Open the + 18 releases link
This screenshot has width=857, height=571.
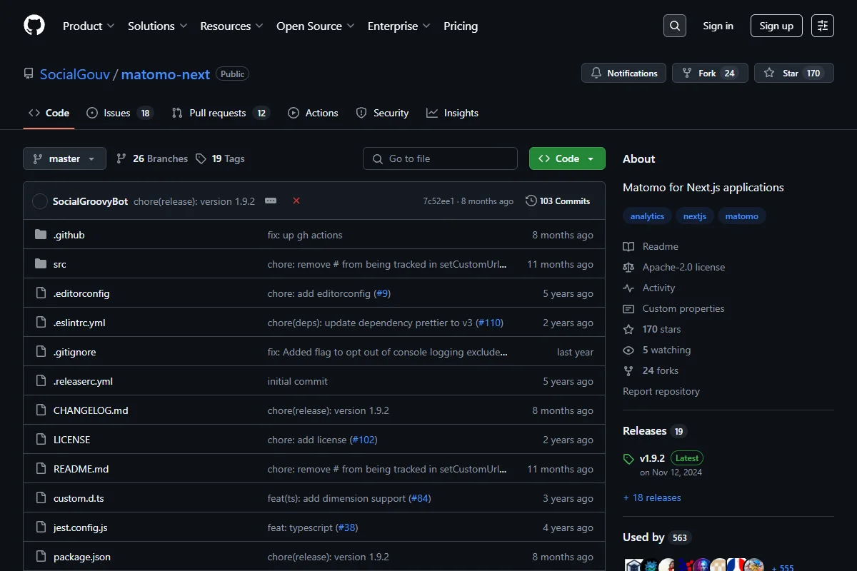click(x=652, y=497)
